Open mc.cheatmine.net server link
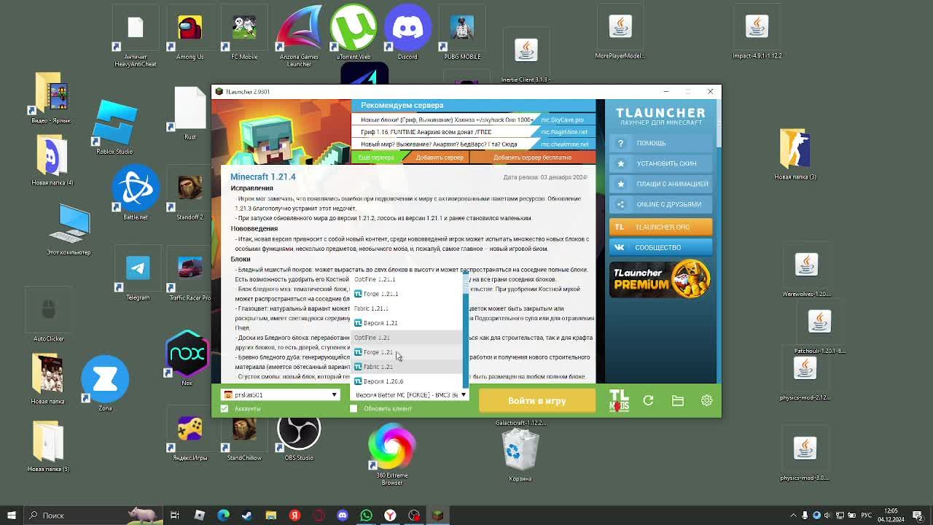933x525 pixels. click(564, 144)
